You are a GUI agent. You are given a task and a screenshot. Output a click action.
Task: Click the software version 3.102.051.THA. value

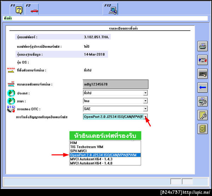pos(96,37)
